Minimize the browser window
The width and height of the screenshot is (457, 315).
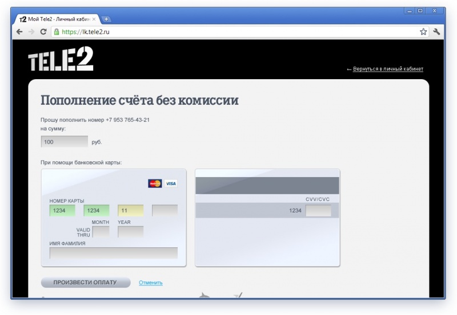410,11
